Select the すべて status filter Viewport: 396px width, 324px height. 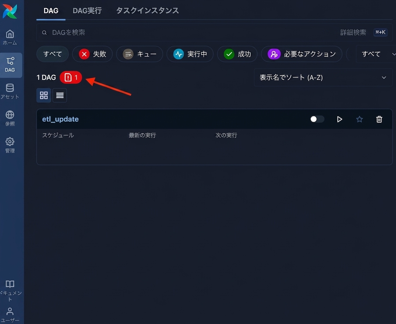coord(52,54)
